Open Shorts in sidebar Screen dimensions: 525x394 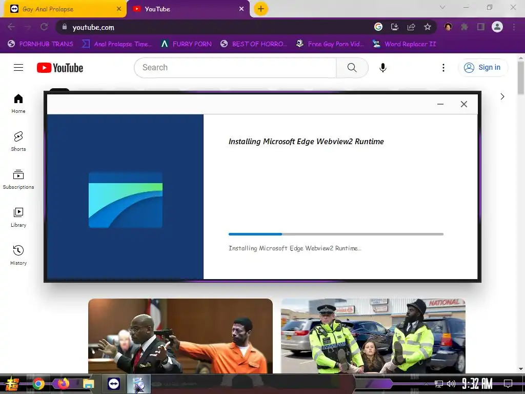[x=18, y=142]
